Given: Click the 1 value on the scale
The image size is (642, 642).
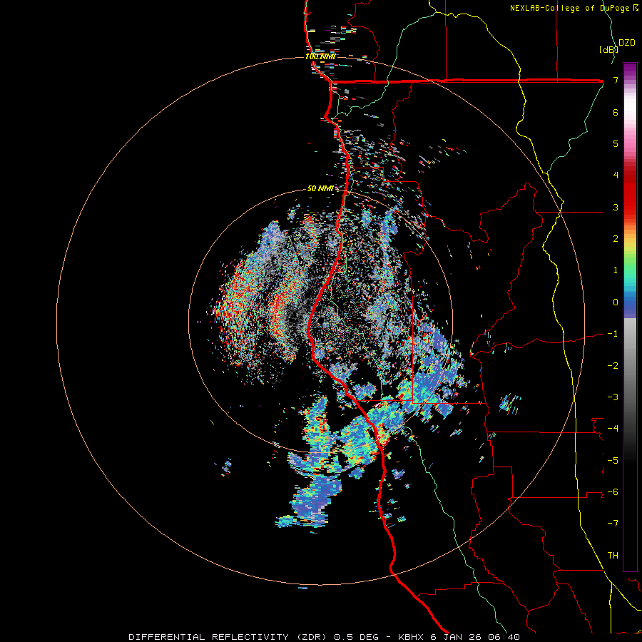Looking at the screenshot, I should point(616,270).
